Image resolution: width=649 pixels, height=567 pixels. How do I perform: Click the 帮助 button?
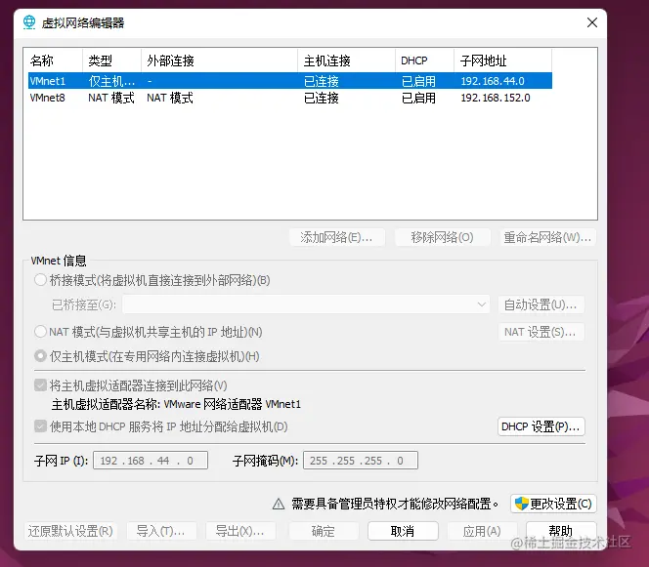(561, 531)
